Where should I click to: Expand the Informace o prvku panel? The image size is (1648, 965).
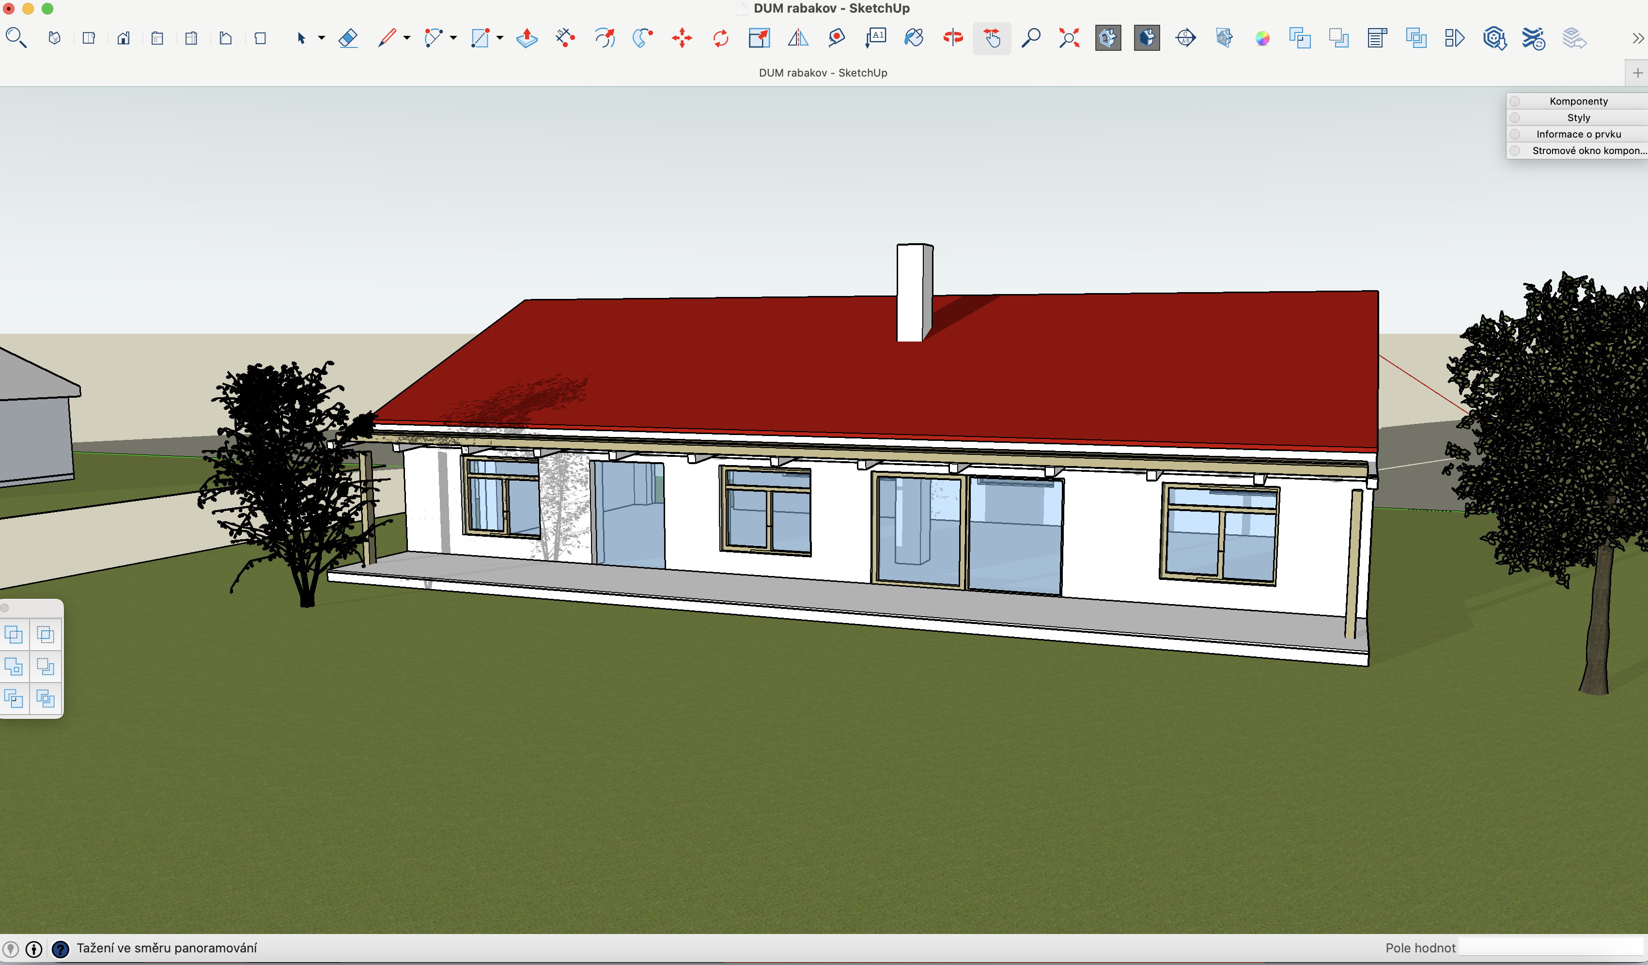tap(1577, 134)
